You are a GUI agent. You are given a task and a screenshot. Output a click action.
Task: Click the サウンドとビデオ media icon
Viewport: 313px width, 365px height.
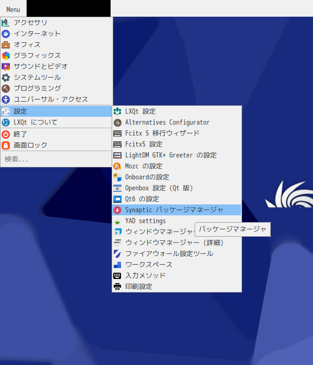click(6, 67)
